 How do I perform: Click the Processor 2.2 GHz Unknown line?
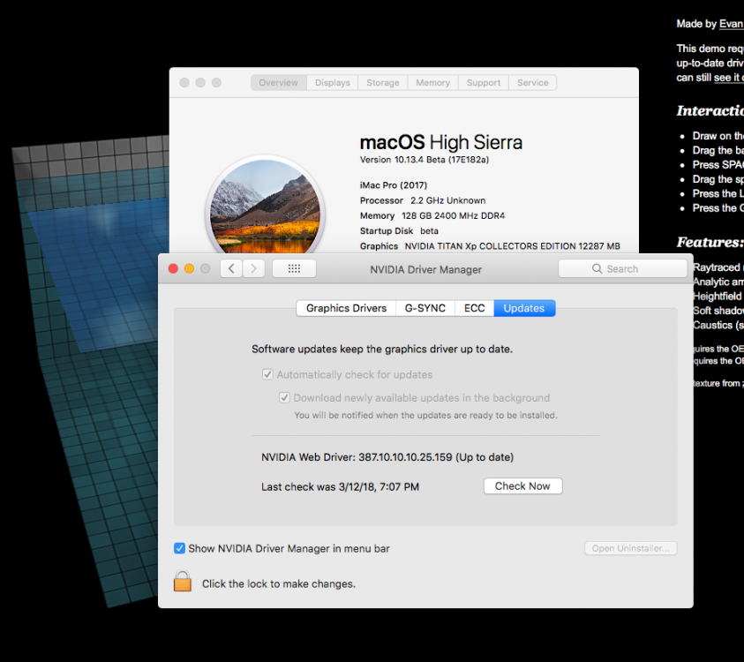click(423, 200)
